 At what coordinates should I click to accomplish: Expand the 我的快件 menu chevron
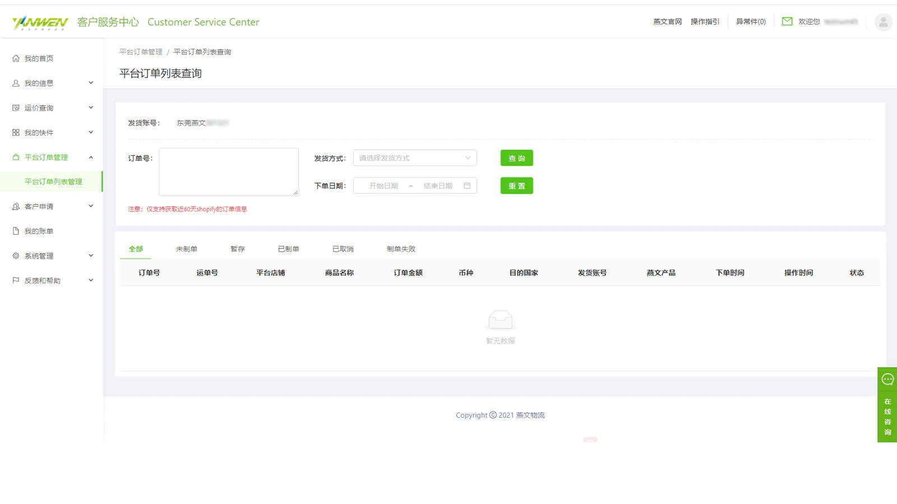[91, 132]
